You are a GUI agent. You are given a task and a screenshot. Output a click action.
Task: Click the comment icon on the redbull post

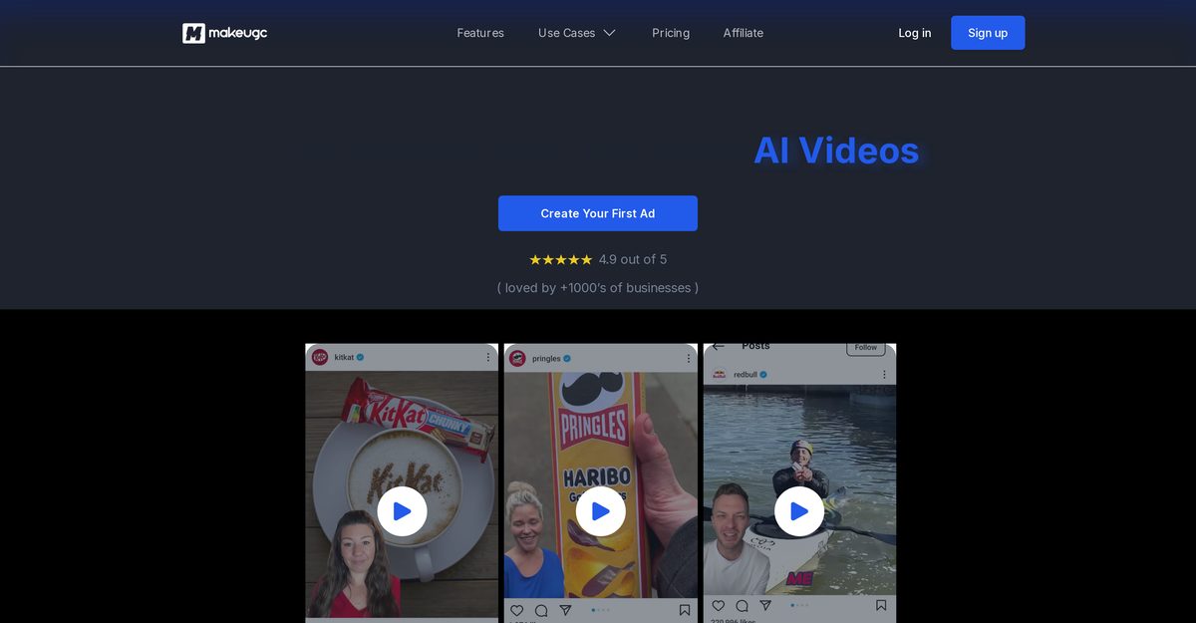pyautogui.click(x=742, y=605)
